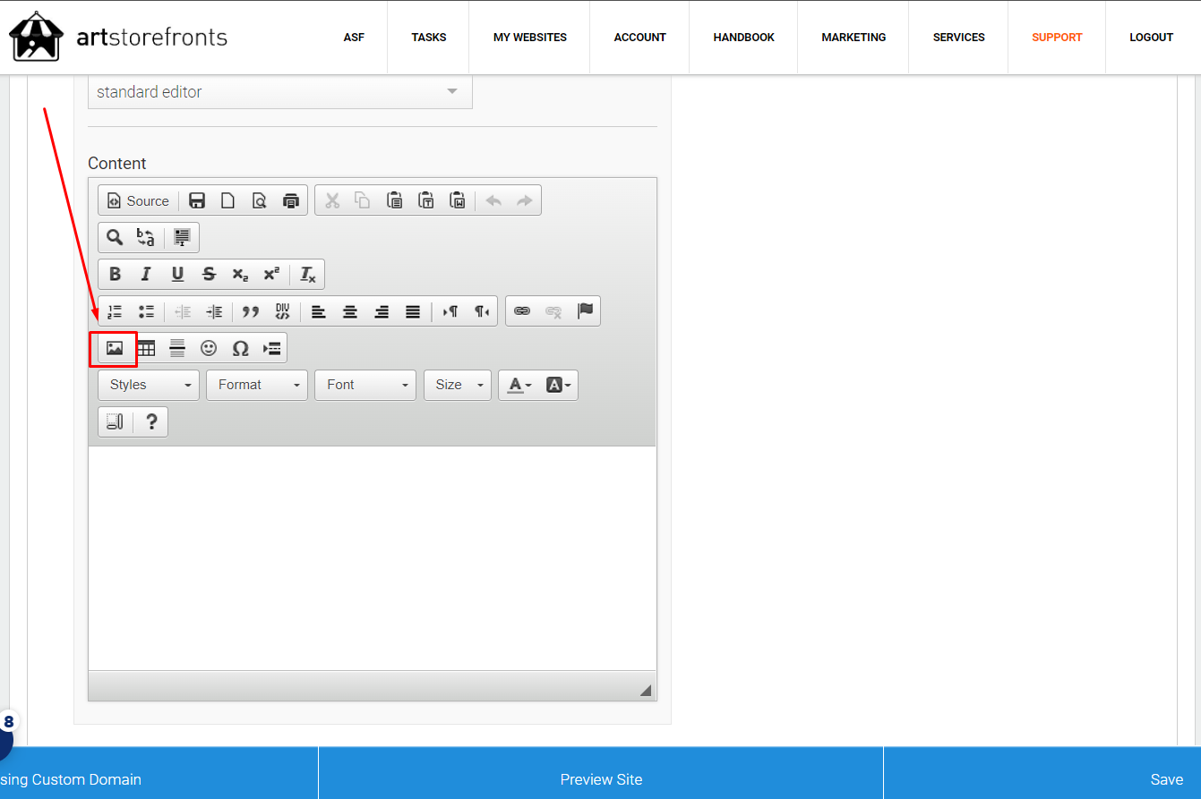Click the Save icon in editor toolbar
The height and width of the screenshot is (799, 1201).
[197, 200]
